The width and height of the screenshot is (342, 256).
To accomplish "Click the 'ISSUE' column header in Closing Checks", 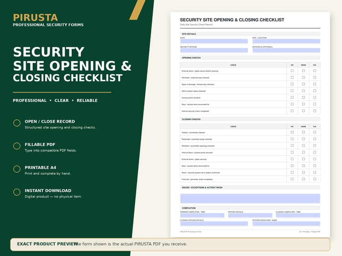I will point(303,126).
